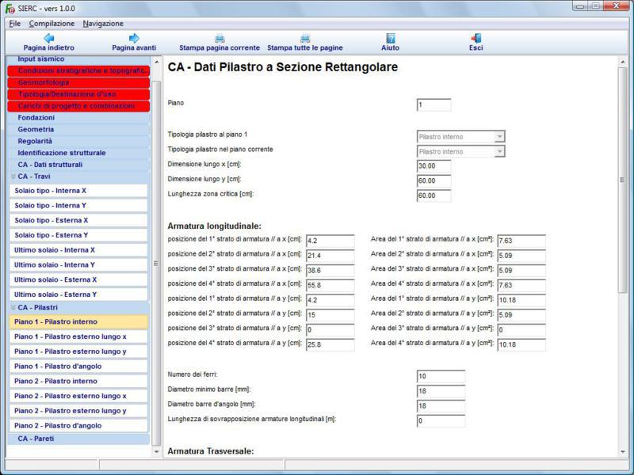Click the main panel scroll up arrow
This screenshot has height=475, width=634.
(x=623, y=62)
